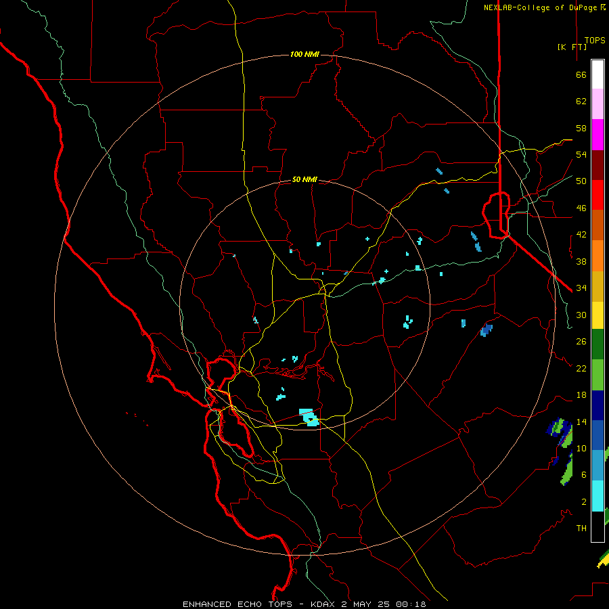Click the "100 NMI" range ring label

(x=304, y=54)
